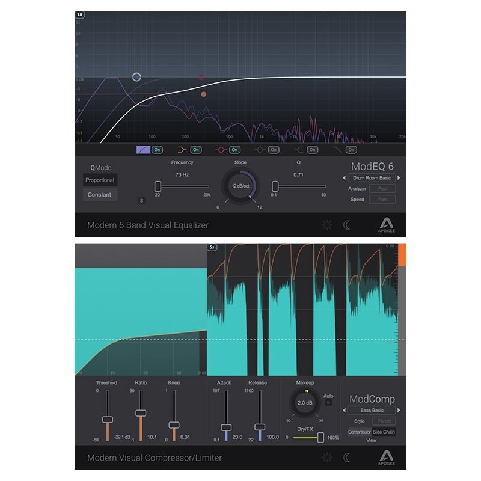This screenshot has width=481, height=481.
Task: Select the high-pass filter band icon
Action: [x=143, y=150]
